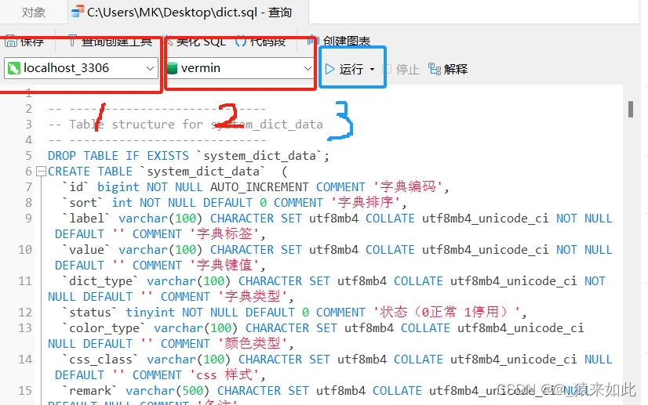Click the '状态（0正常 1停用）' comment string
648x405 pixels.
pos(446,313)
